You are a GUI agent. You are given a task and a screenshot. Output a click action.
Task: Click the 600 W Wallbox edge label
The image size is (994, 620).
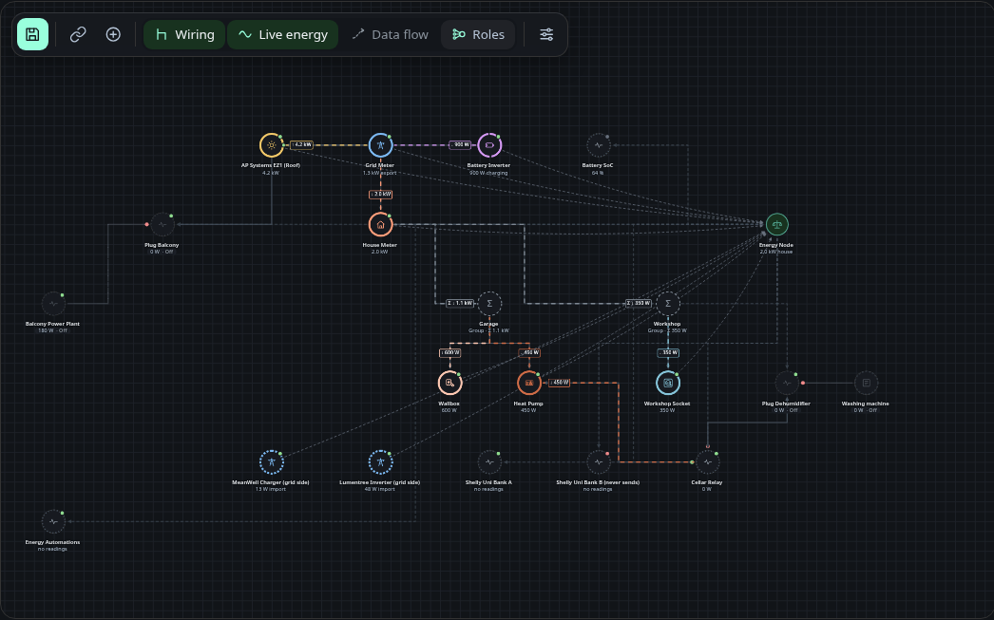(x=449, y=353)
